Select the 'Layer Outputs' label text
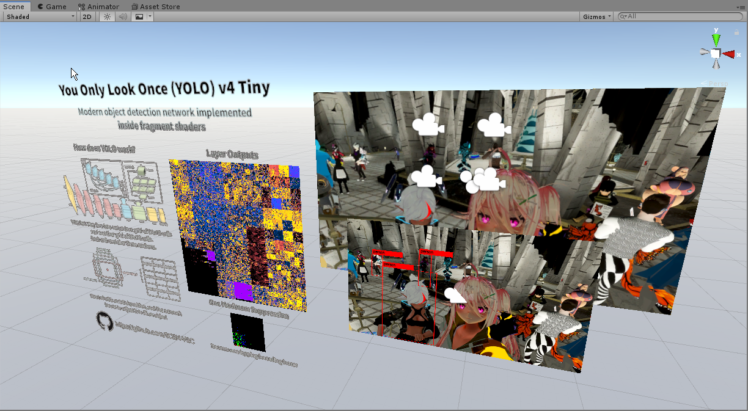This screenshot has height=411, width=748. pyautogui.click(x=232, y=155)
